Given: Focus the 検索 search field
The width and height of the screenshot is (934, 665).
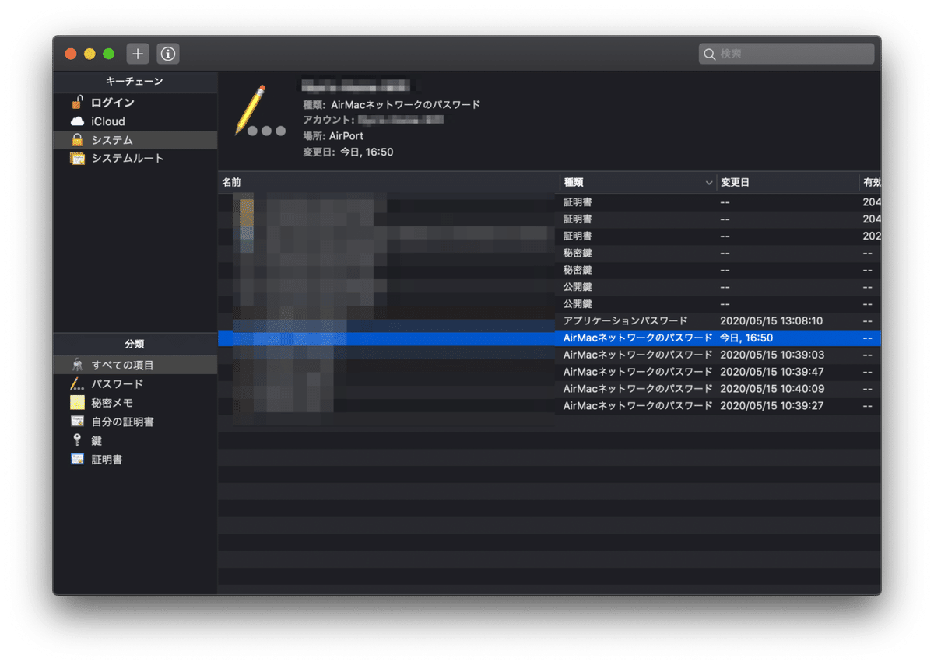Looking at the screenshot, I should [786, 54].
